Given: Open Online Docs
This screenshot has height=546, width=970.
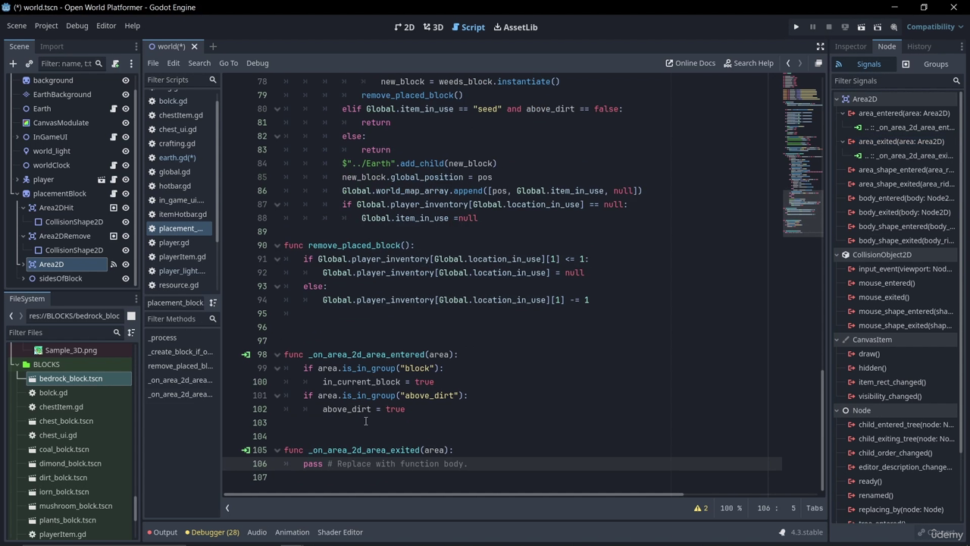Looking at the screenshot, I should (690, 63).
